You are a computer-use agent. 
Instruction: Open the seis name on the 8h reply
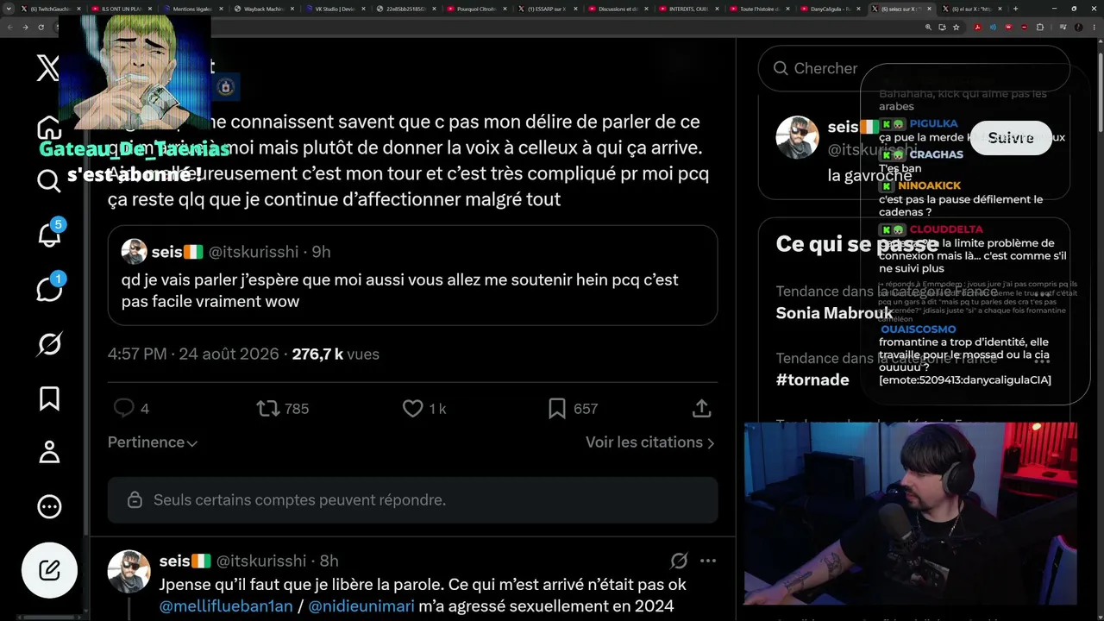pos(185,561)
